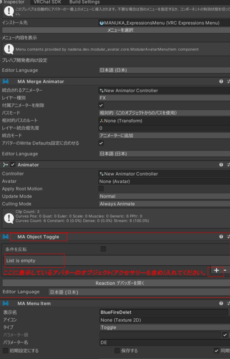230x359 pixels.
Task: Disable the Animator component checkbox
Action: (13, 165)
